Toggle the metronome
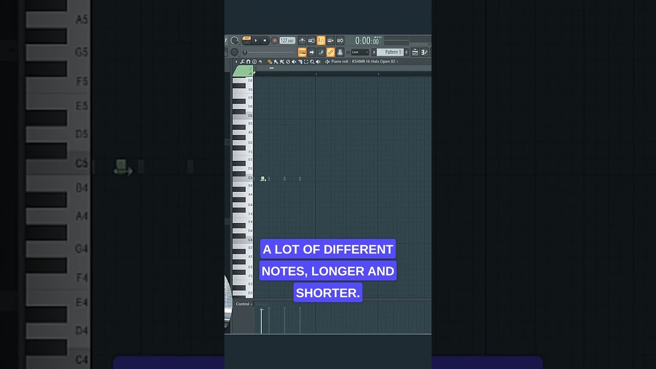Viewport: 656px width, 369px height. click(x=302, y=40)
